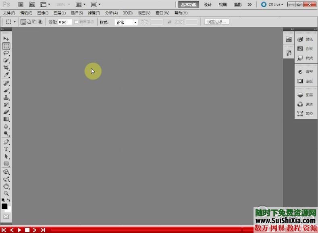
Task: Toggle Quick Mask mode
Action: pyautogui.click(x=6, y=217)
